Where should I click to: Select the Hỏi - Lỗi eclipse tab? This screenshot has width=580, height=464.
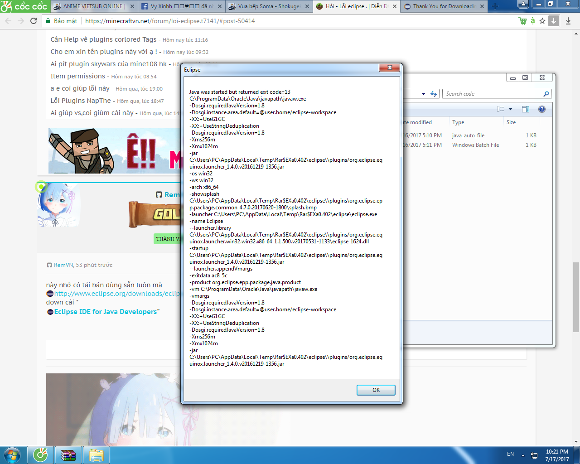point(356,6)
